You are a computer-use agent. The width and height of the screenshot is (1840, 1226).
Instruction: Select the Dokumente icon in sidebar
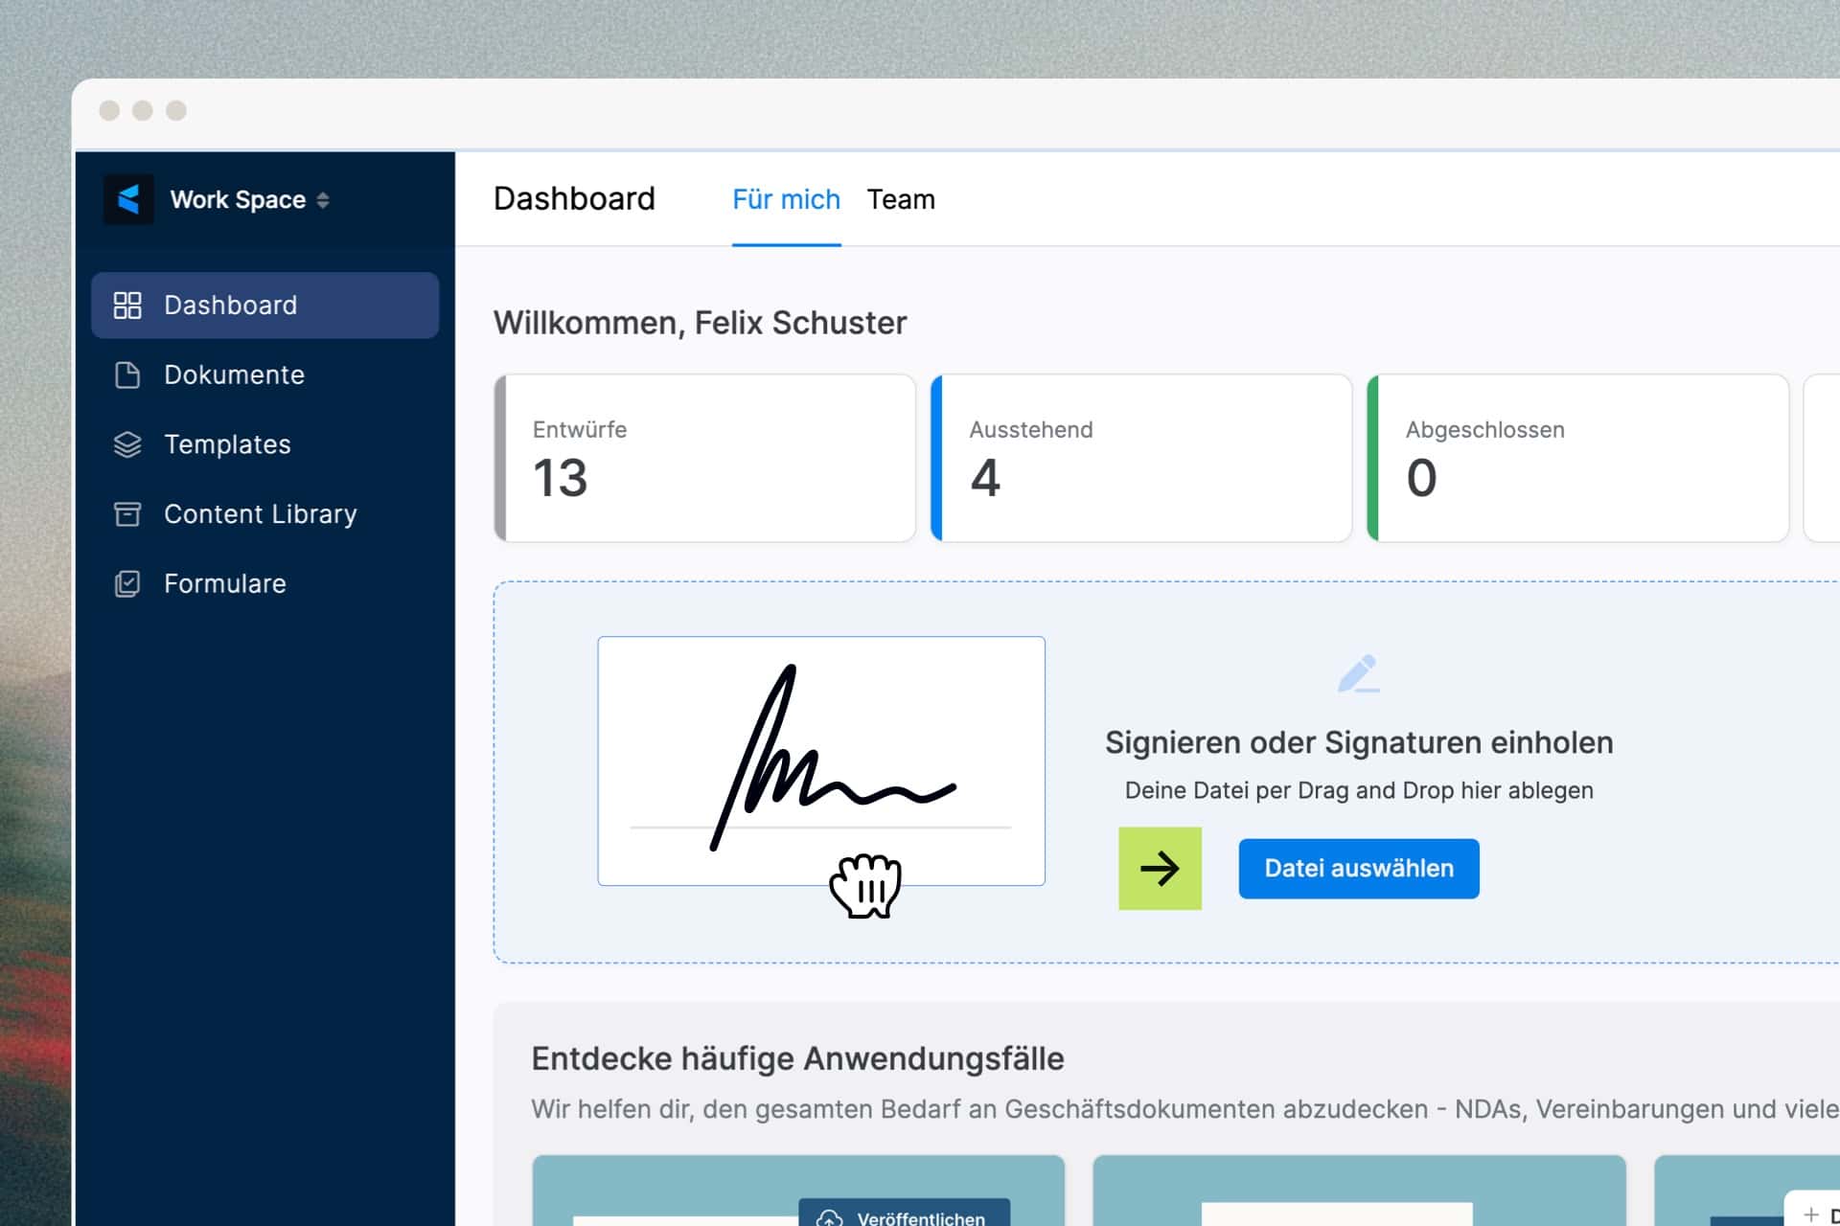(128, 375)
